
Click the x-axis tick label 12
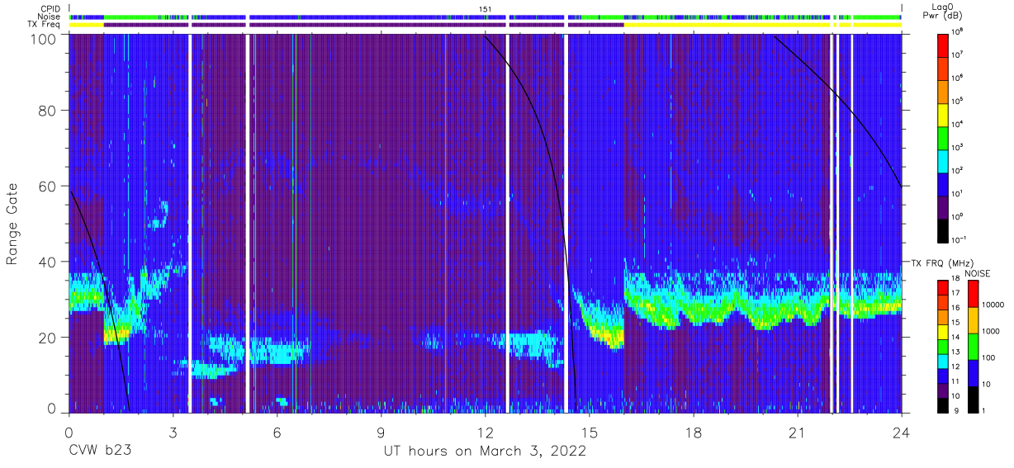[x=485, y=432]
